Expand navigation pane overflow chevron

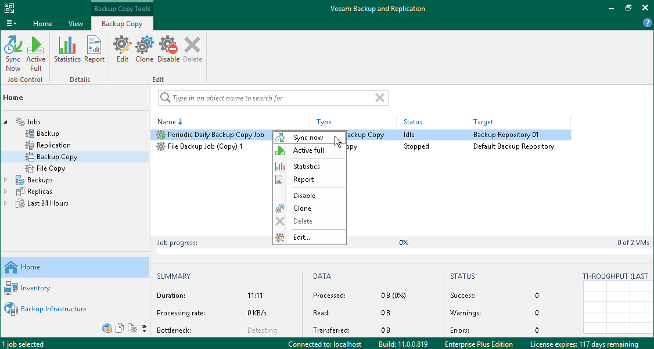tap(144, 329)
